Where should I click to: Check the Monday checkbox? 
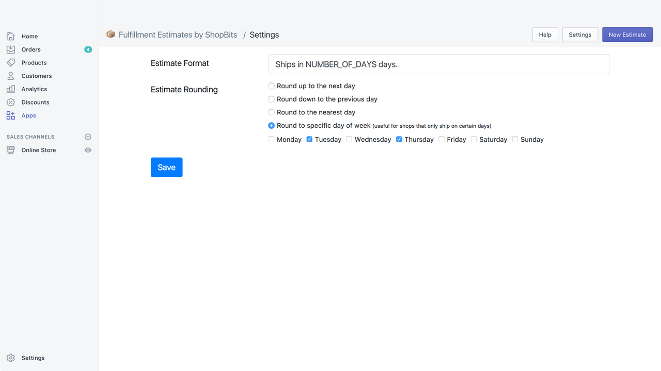(x=271, y=139)
